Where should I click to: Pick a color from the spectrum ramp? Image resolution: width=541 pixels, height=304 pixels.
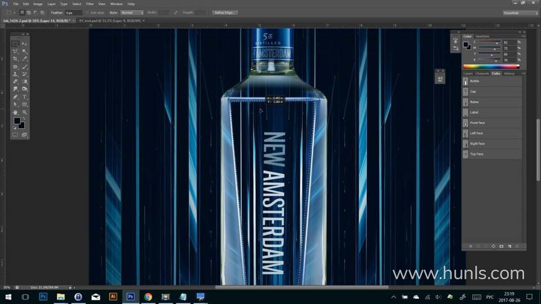pos(491,66)
